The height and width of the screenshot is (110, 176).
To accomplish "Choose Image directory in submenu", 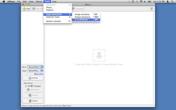I will [x=86, y=14].
